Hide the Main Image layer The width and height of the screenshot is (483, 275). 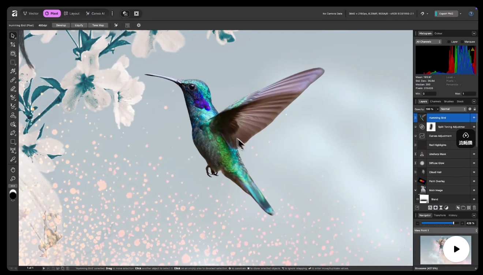click(474, 190)
